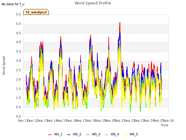Click the Time x-axis label

click(x=164, y=125)
